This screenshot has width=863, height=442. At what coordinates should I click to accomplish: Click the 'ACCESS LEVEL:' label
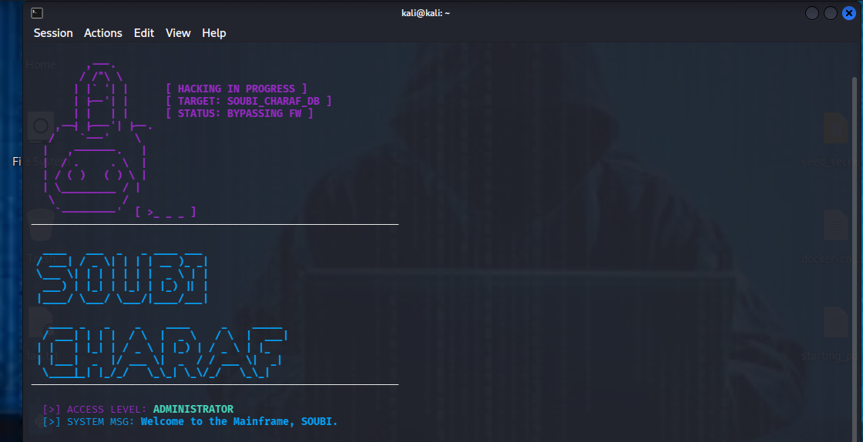107,409
